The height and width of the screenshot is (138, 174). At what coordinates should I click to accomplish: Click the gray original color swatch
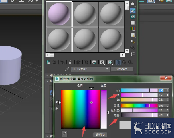pyautogui.click(x=125, y=125)
